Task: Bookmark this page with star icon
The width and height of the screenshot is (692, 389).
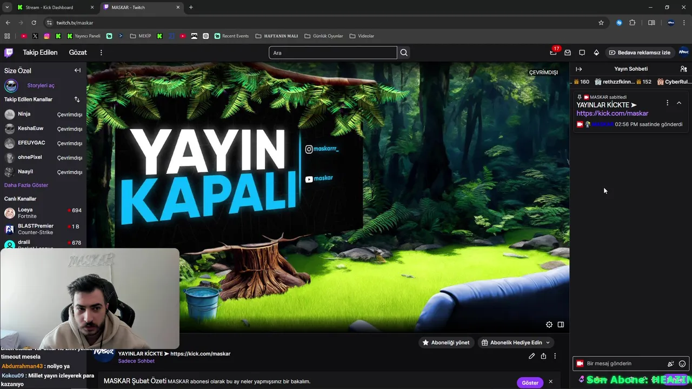Action: (601, 23)
